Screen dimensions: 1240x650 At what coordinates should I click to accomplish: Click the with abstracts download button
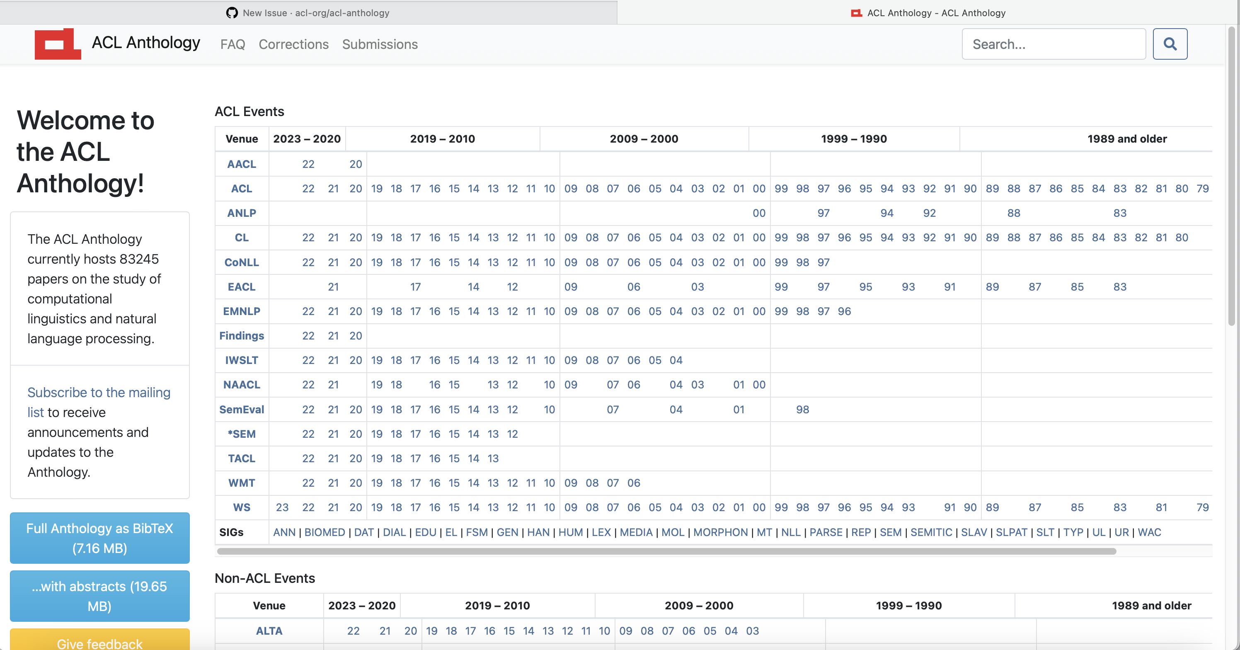coord(99,596)
